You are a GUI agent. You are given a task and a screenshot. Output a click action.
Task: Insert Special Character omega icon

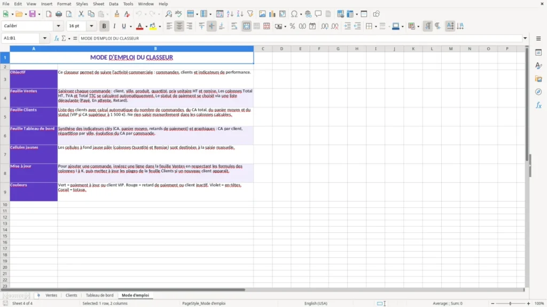pyautogui.click(x=294, y=14)
